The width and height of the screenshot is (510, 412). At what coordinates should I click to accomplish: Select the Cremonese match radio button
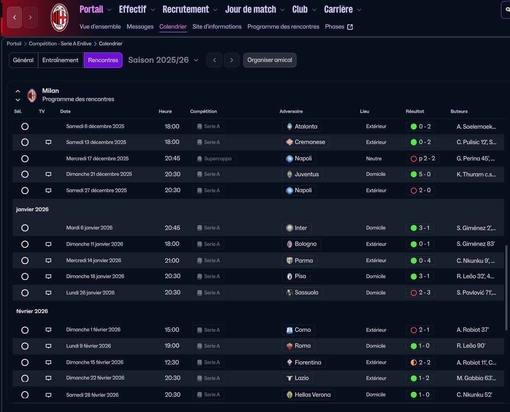[x=25, y=143]
